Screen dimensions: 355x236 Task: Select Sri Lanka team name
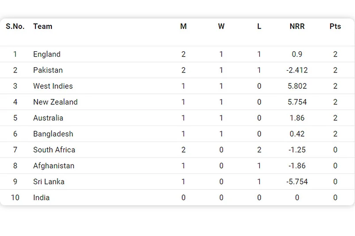[x=49, y=182]
